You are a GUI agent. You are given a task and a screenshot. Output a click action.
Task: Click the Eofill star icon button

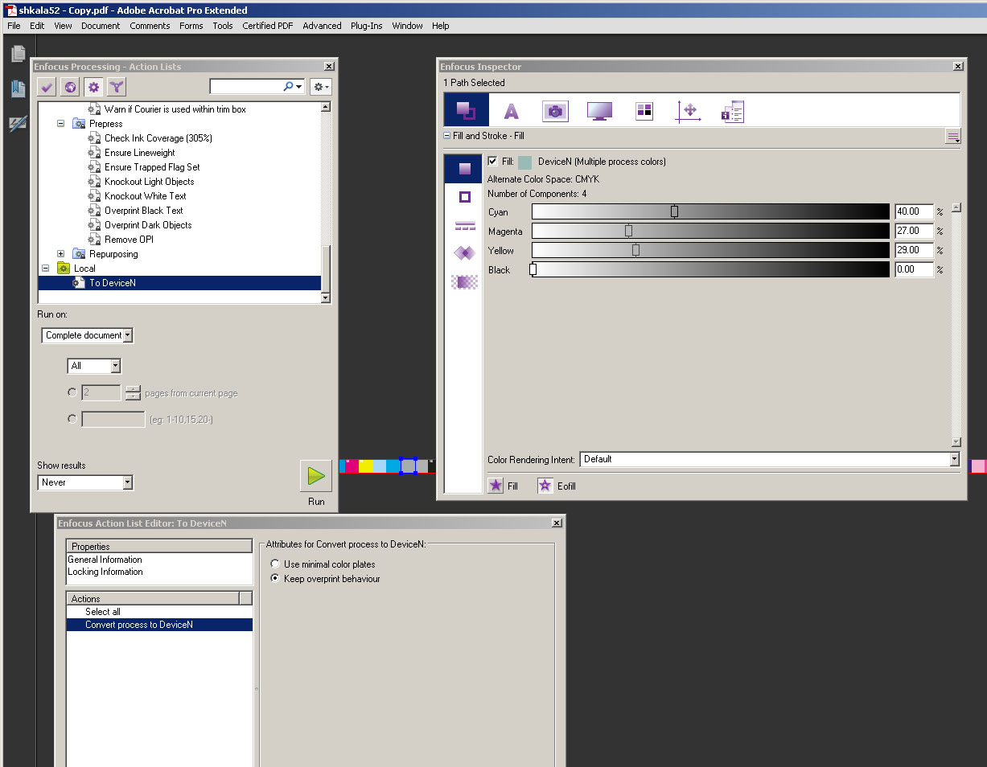tap(545, 486)
